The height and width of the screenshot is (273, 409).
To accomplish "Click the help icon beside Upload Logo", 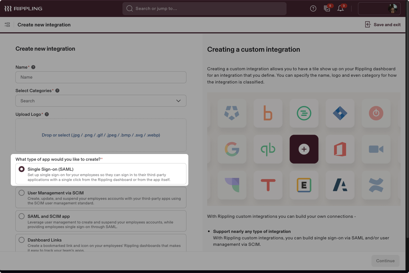I will click(x=47, y=114).
